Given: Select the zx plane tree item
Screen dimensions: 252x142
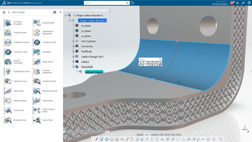Looking at the screenshot, I should click(86, 36).
